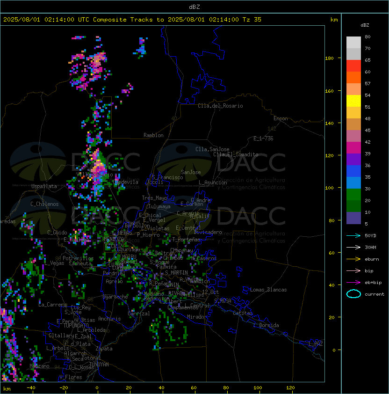Click the '65' value in dBZ scale
Image resolution: width=389 pixels, height=394 pixels.
click(367, 60)
